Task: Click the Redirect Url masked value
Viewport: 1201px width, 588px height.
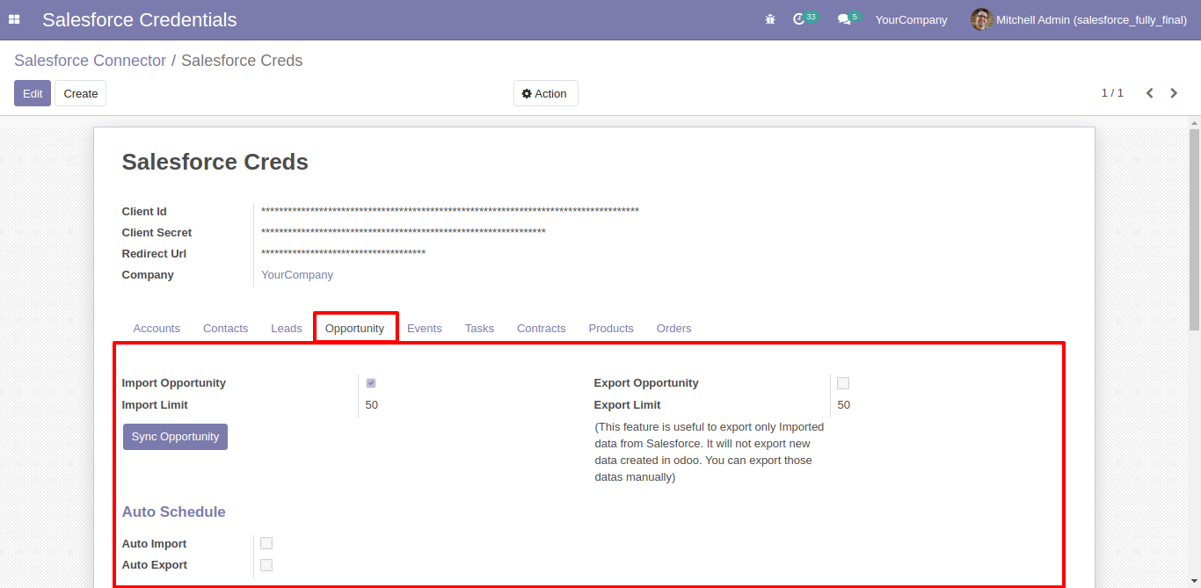Action: (x=344, y=253)
